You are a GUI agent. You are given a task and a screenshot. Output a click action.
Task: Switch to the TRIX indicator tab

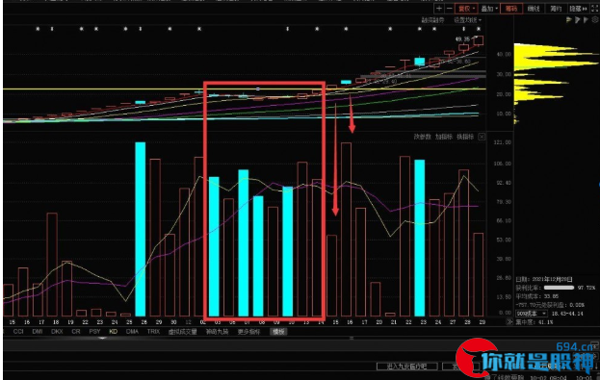pyautogui.click(x=153, y=332)
